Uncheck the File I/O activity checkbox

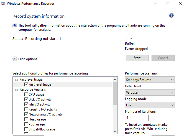26,104
